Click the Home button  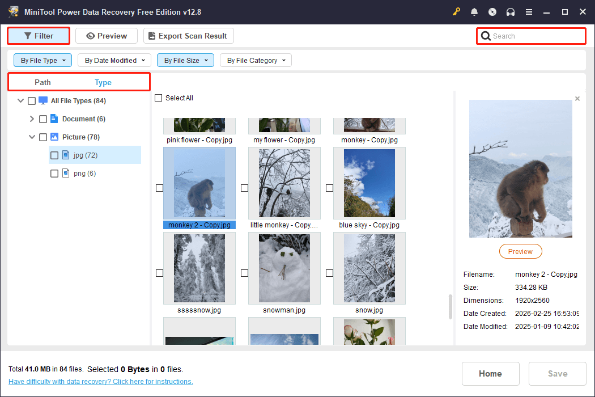[x=490, y=374]
